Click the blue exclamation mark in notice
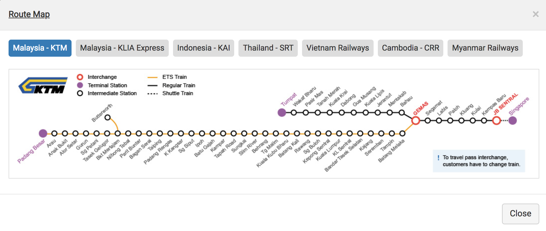546x231 pixels. (438, 158)
